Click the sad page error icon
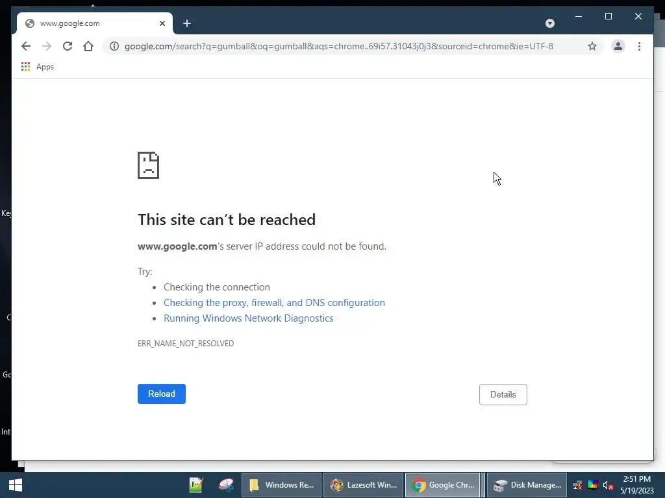665x498 pixels. pos(149,165)
